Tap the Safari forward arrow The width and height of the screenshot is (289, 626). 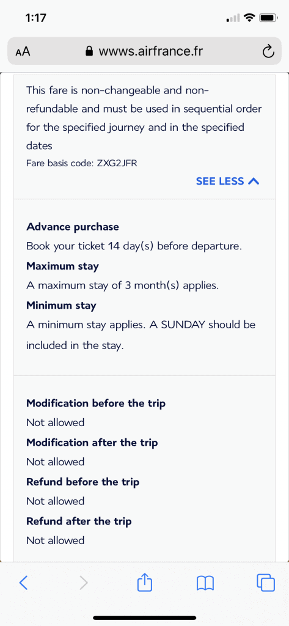(x=84, y=583)
